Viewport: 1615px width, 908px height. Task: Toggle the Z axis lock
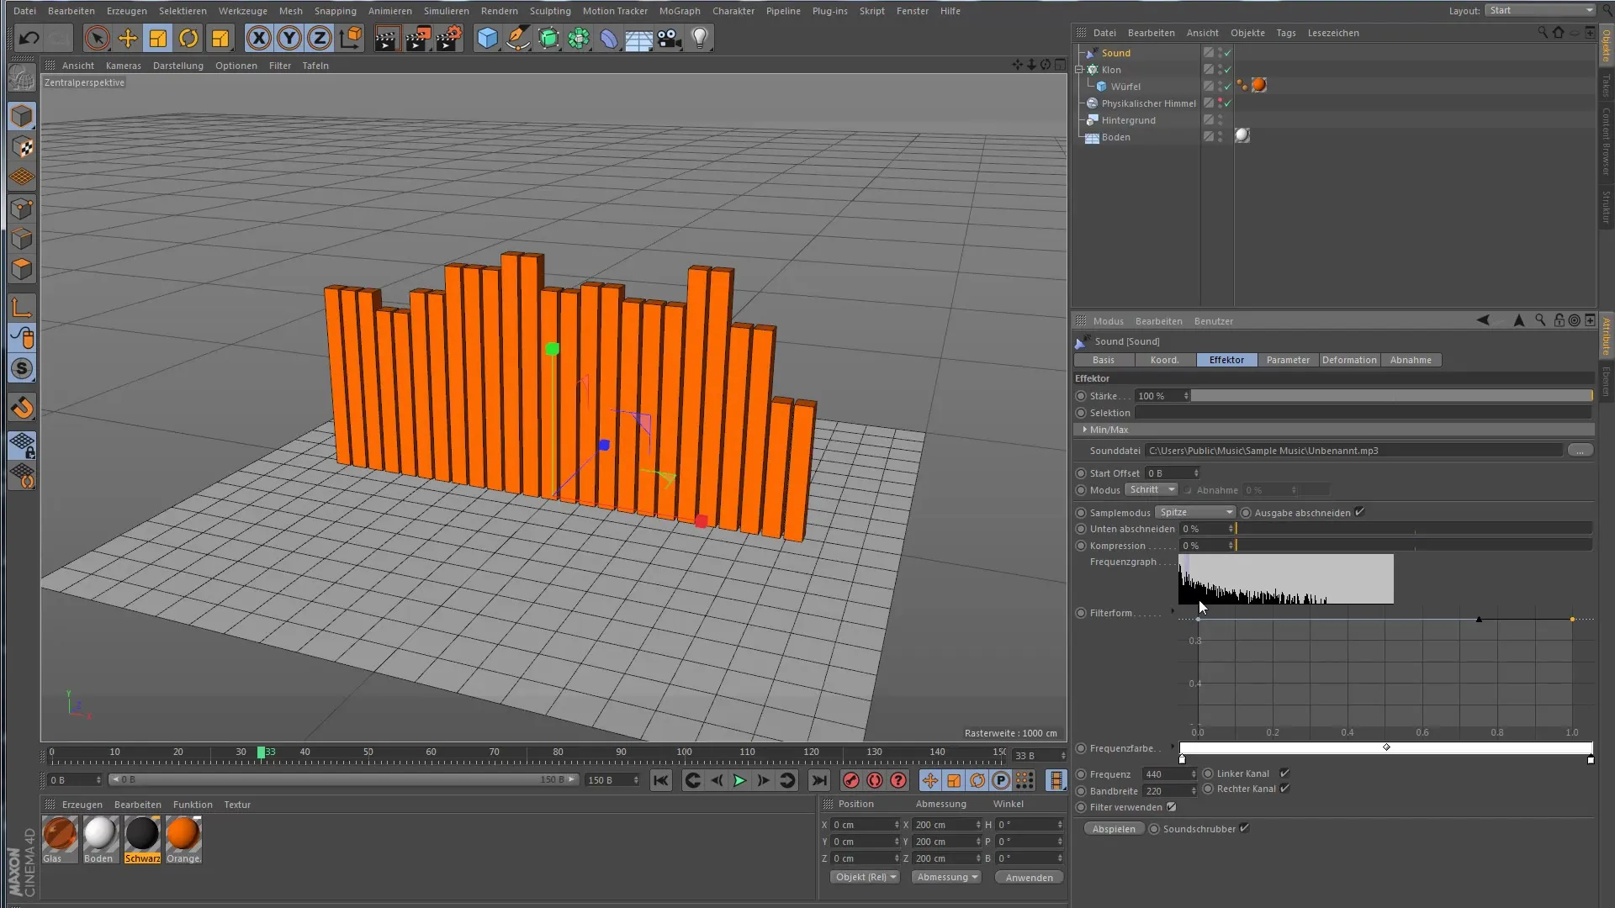[x=320, y=38]
